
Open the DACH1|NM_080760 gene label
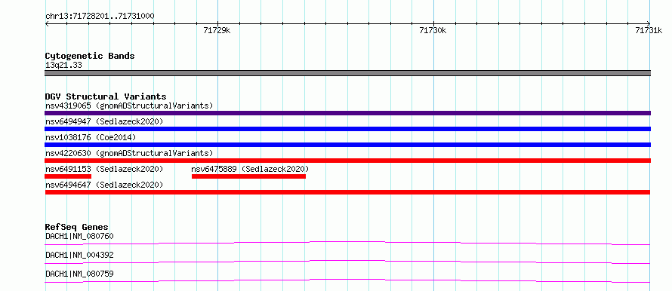click(79, 236)
